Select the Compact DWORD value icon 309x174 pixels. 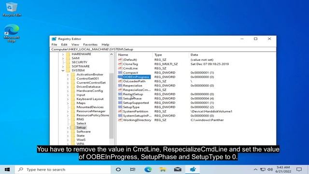[120, 72]
